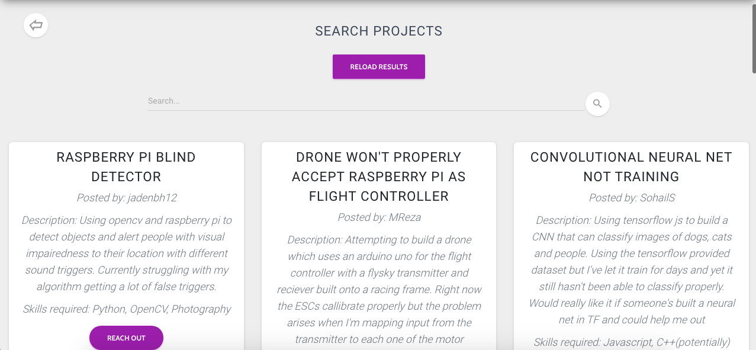Open Convolutional Neural Net Not Training title

[x=631, y=167]
